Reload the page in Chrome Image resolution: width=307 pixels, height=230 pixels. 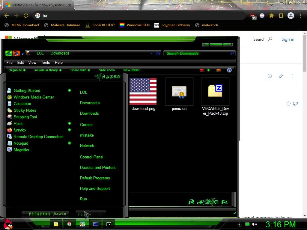26,16
